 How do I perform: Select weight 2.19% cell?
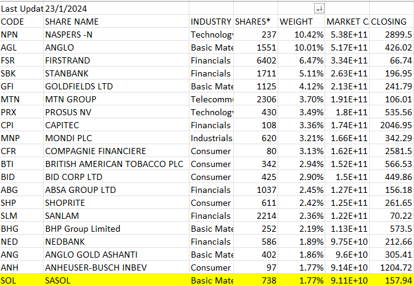tap(301, 229)
